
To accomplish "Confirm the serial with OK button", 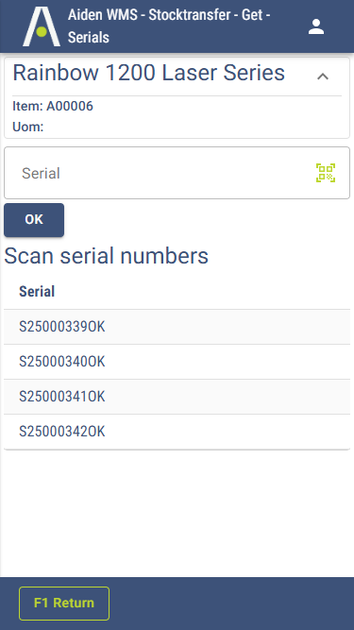I will (x=34, y=220).
